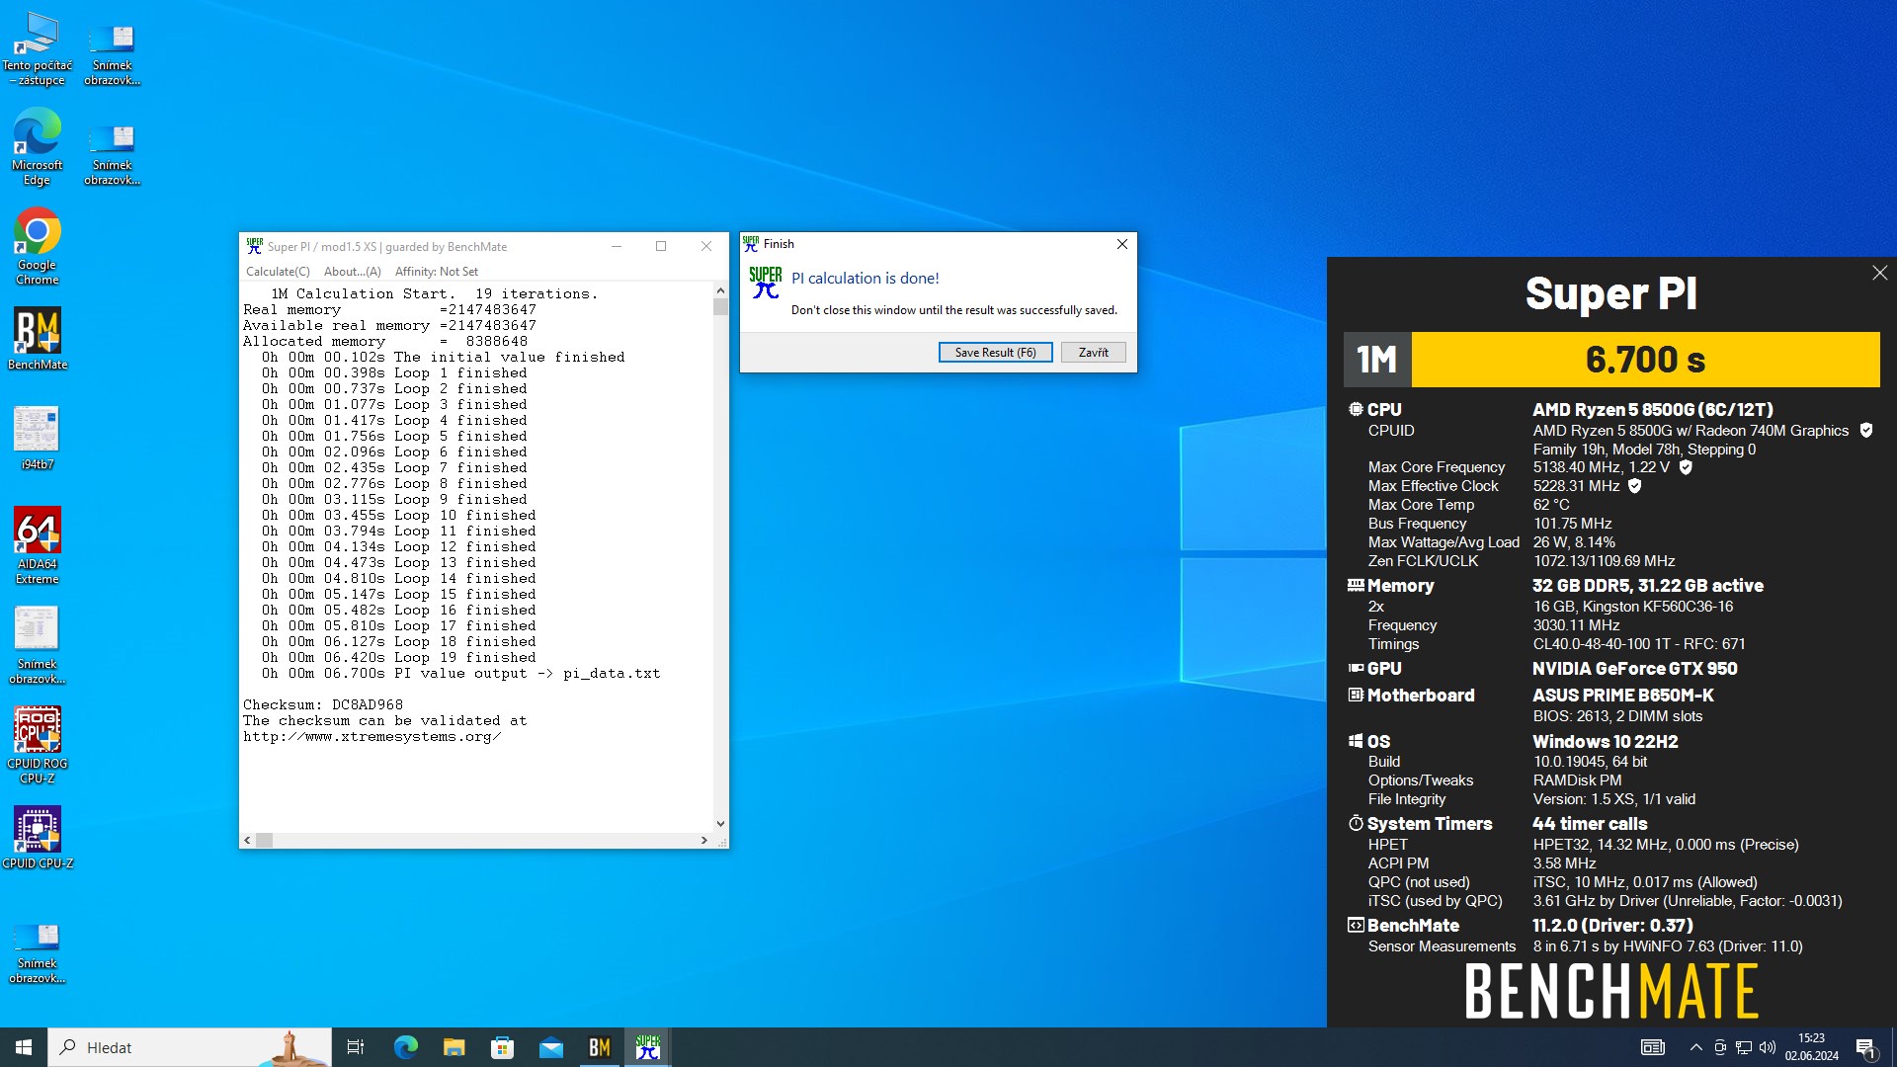1897x1067 pixels.
Task: Open Tento počítač desktop shortcut
Action: coord(38,48)
